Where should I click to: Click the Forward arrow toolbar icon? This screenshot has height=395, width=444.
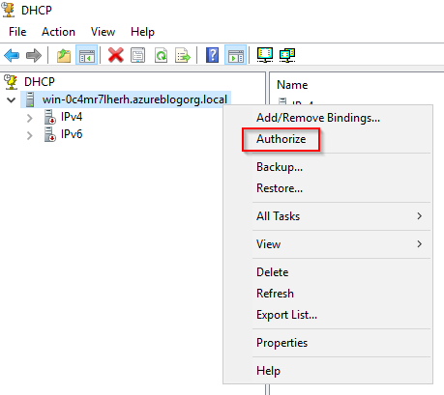34,55
